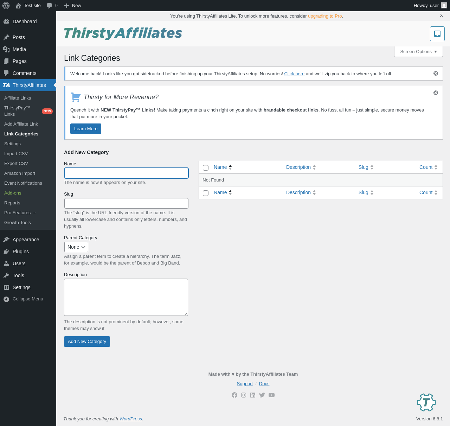Viewport: 450px width, 426px height.
Task: Click the Posts pin icon
Action: [x=6, y=37]
